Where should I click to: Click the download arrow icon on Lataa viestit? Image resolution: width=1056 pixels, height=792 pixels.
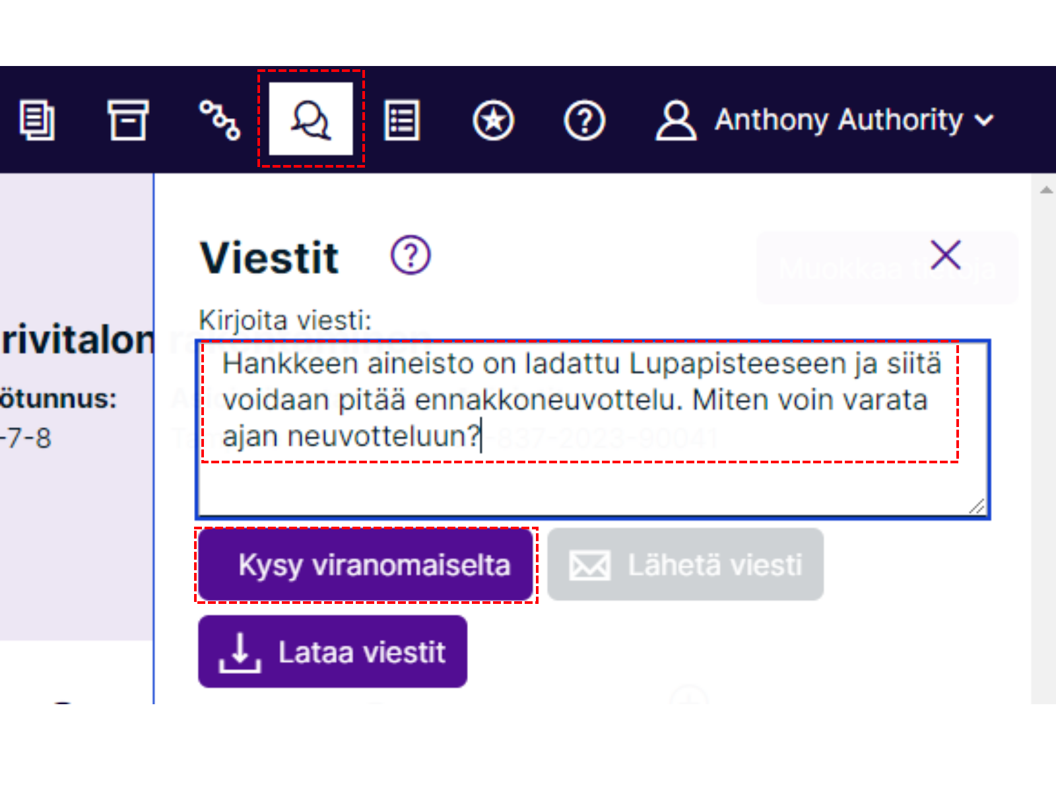point(240,653)
